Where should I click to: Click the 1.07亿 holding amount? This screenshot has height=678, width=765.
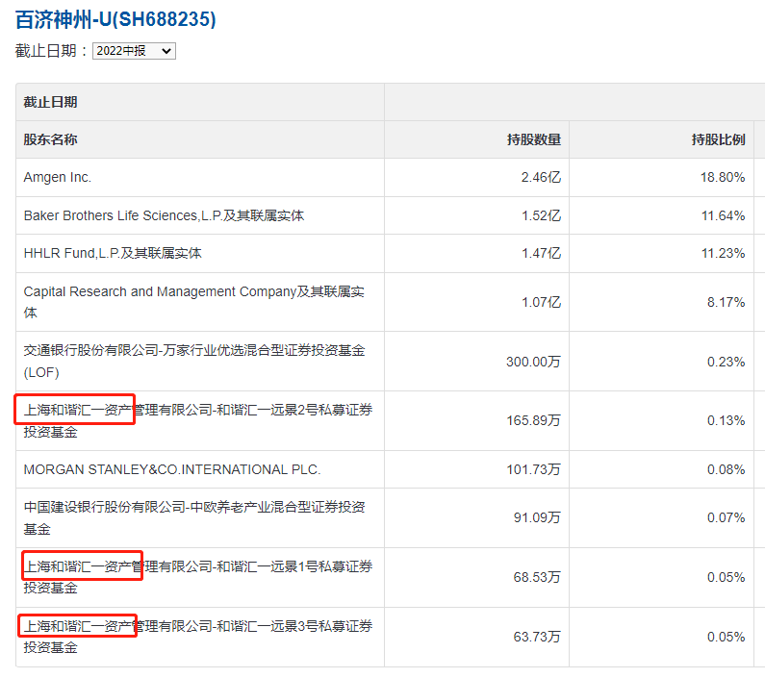pos(541,302)
